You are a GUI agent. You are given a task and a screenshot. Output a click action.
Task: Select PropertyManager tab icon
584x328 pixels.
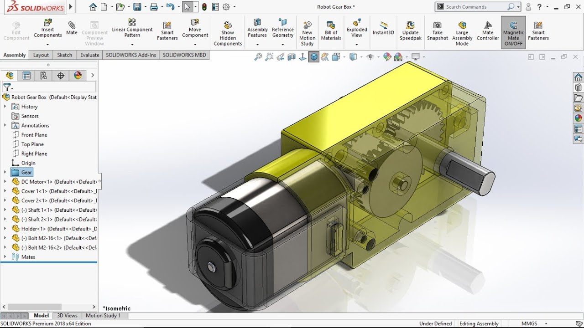pos(26,76)
